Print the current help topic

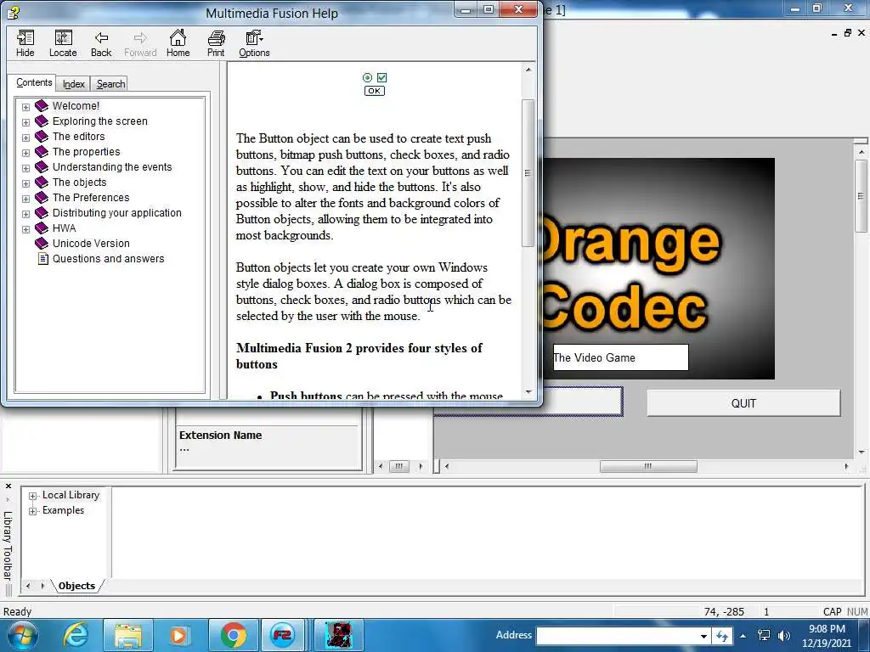coord(216,43)
